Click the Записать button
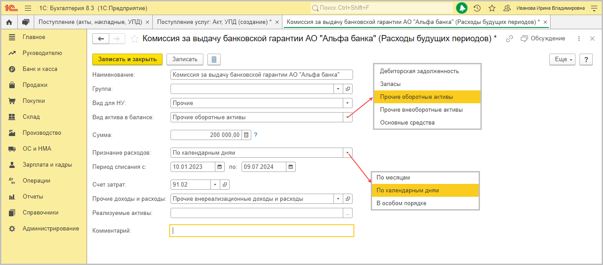The width and height of the screenshot is (603, 265). click(185, 59)
